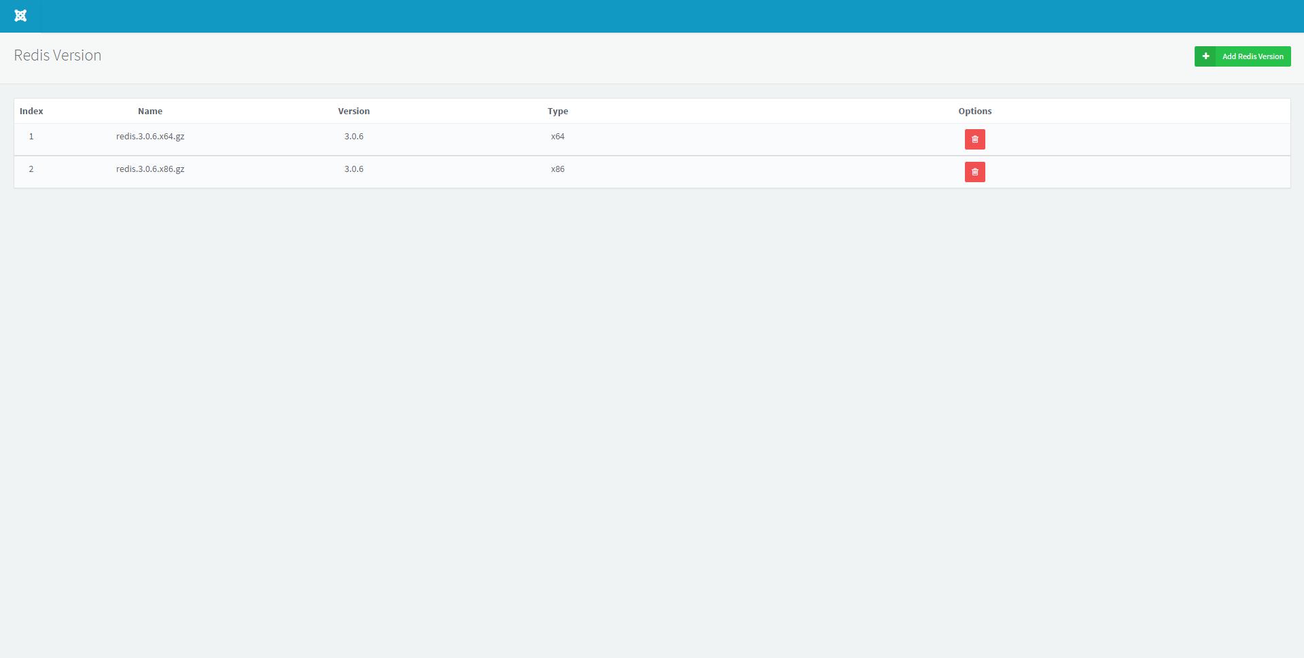Select the redis.3.0.6.x64.gz name cell
The width and height of the screenshot is (1304, 658).
coord(150,136)
